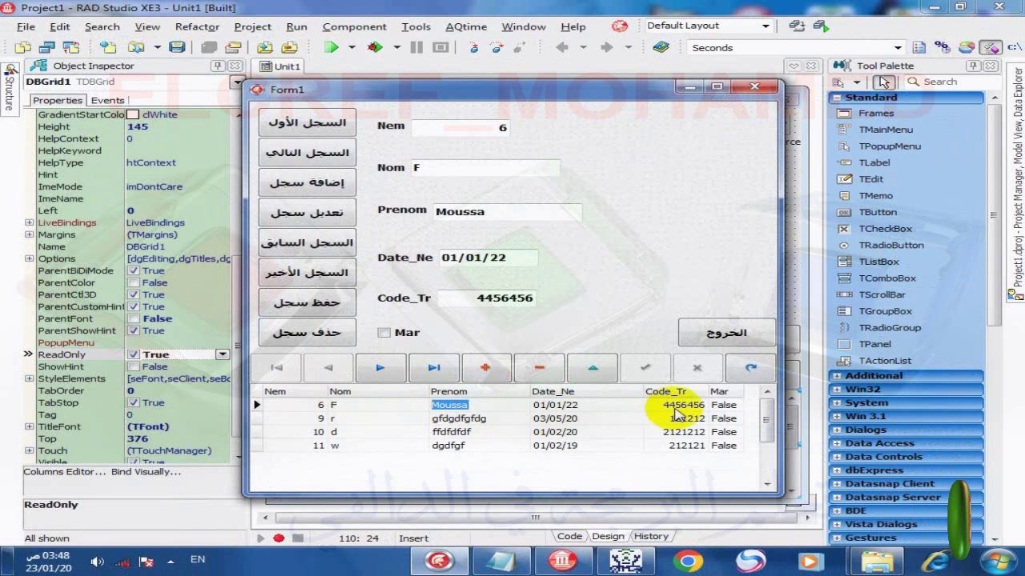Image resolution: width=1025 pixels, height=576 pixels.
Task: Switch to the History tab
Action: (651, 536)
